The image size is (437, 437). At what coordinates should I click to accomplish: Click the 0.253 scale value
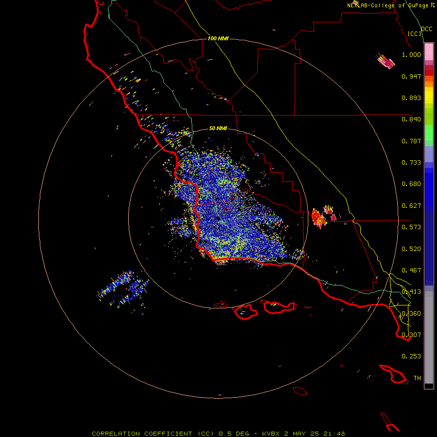pyautogui.click(x=411, y=356)
